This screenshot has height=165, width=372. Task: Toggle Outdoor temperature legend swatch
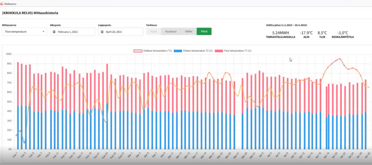pos(137,51)
